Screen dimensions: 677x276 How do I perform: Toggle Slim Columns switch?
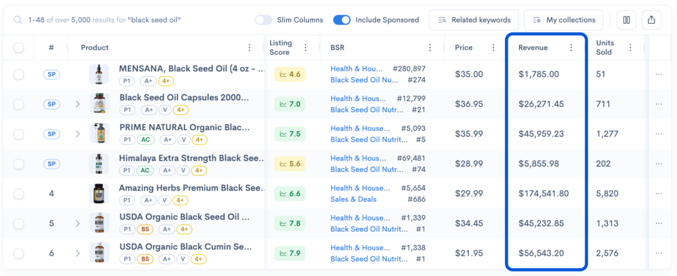263,20
